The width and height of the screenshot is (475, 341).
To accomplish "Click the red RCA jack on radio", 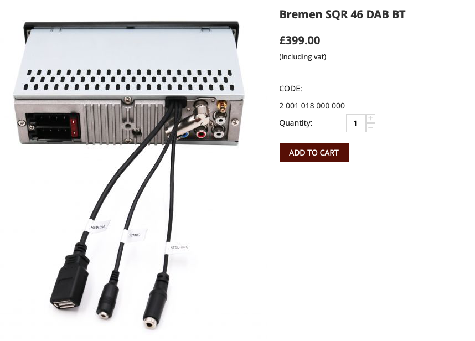I will tap(200, 133).
